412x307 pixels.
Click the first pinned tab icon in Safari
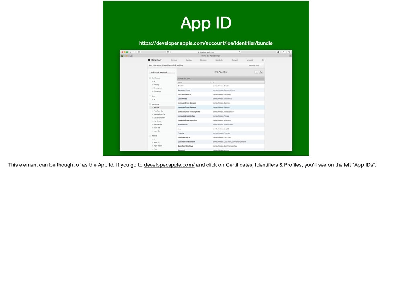(122, 56)
